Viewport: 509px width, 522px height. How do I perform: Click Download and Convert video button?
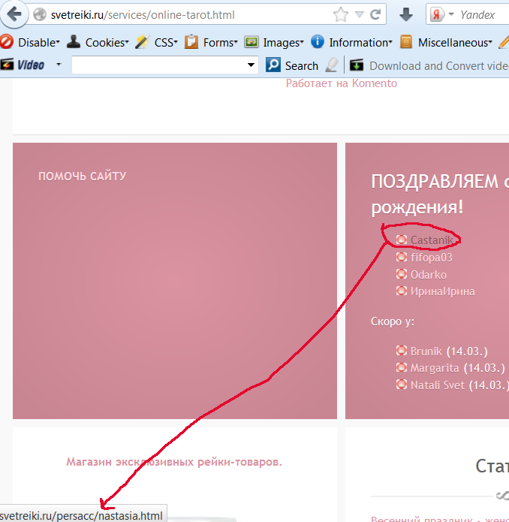pyautogui.click(x=438, y=66)
